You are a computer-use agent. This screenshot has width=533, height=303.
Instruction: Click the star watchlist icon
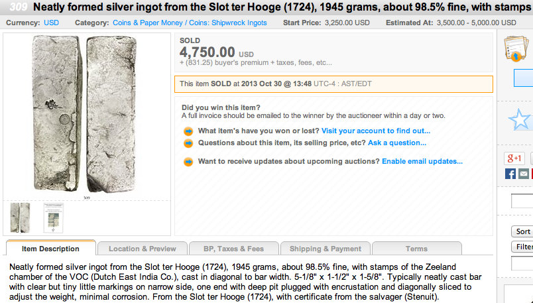tap(520, 119)
